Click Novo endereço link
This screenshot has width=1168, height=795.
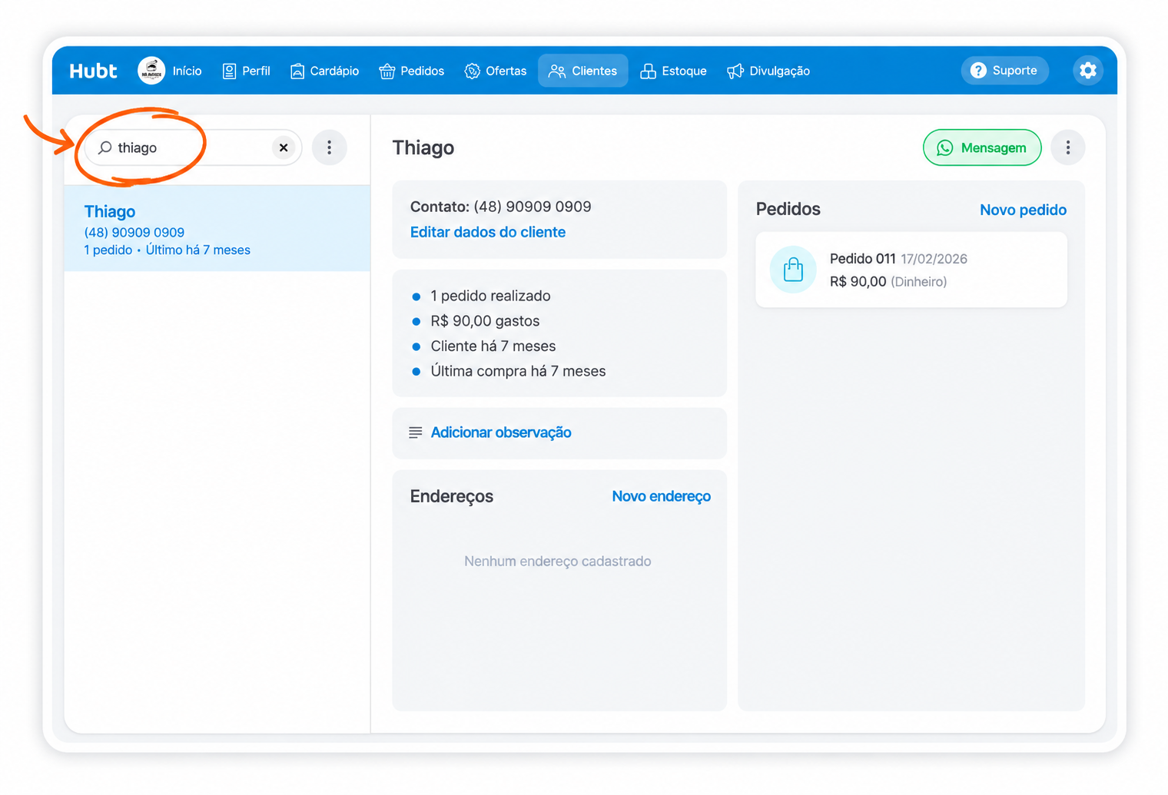click(x=662, y=496)
